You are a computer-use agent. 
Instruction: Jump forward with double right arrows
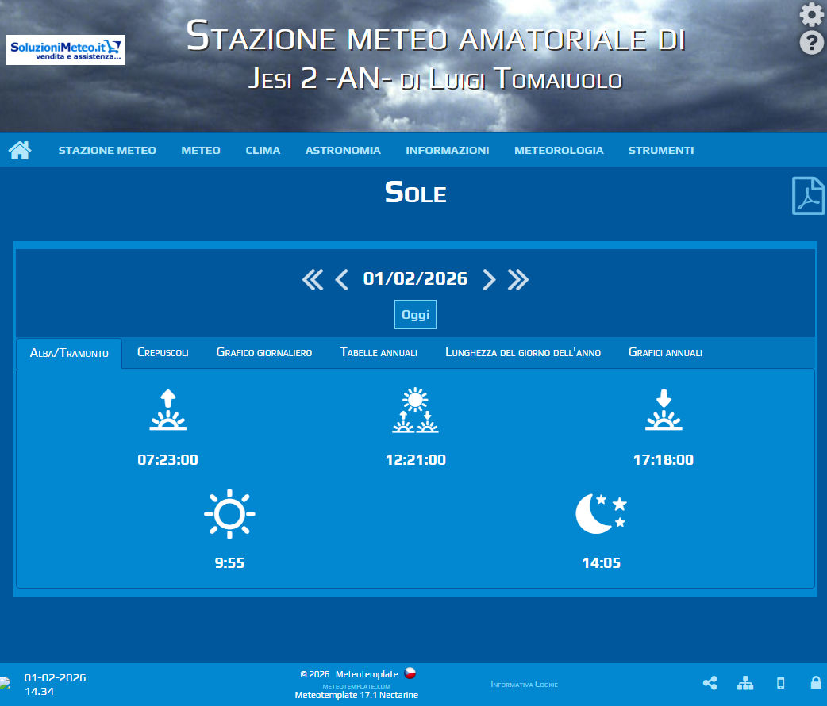518,279
